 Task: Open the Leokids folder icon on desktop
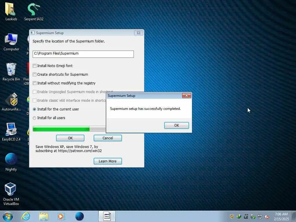(x=11, y=11)
